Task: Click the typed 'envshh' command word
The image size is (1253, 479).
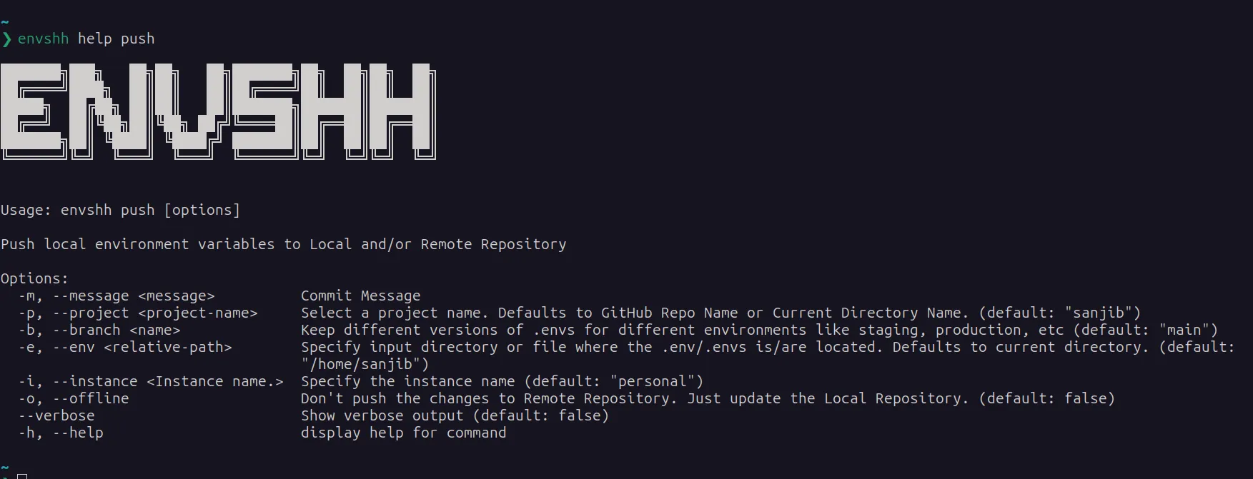Action: [x=43, y=39]
